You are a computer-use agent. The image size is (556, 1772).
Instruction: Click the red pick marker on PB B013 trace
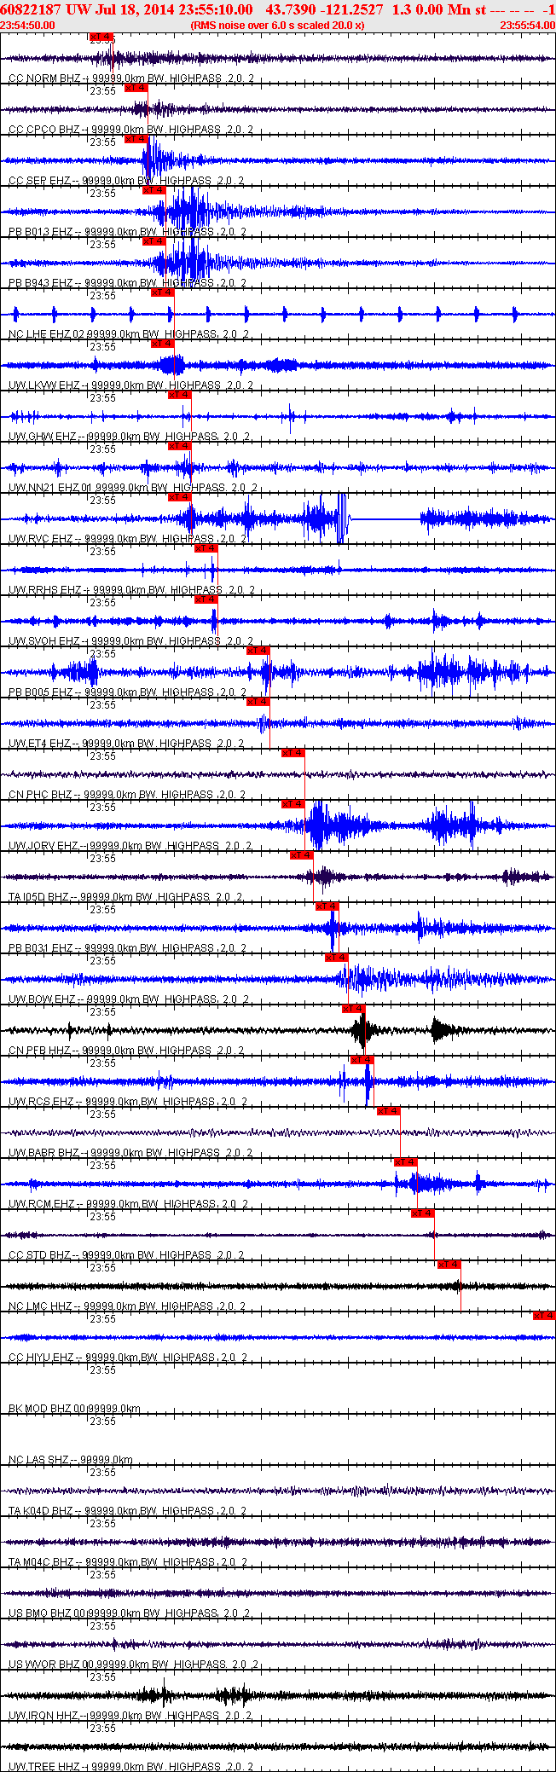coord(153,190)
